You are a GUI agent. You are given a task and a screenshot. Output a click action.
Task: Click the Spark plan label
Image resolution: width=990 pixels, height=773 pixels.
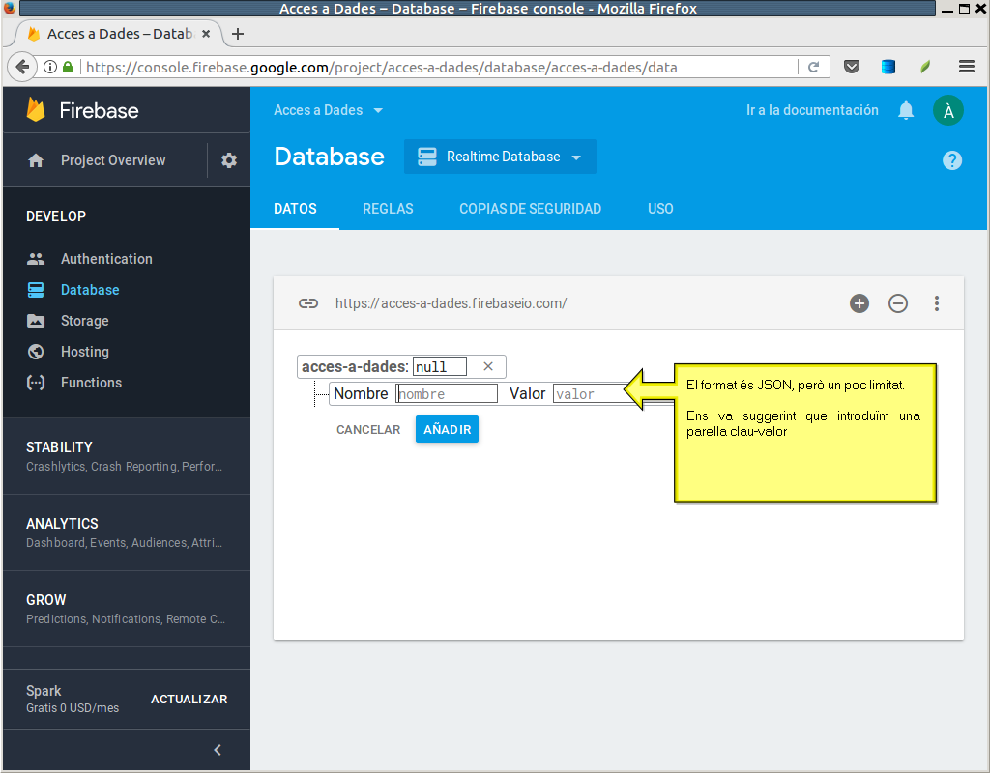tap(44, 691)
